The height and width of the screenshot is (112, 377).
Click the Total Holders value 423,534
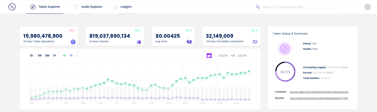325,78
